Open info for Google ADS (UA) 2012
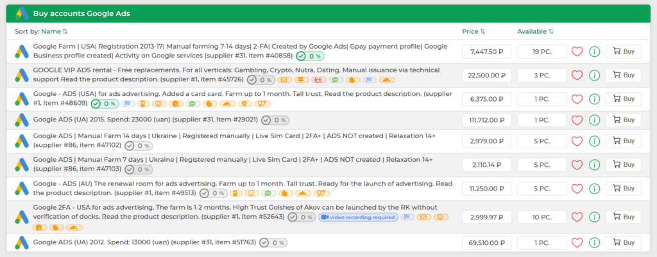 (594, 243)
